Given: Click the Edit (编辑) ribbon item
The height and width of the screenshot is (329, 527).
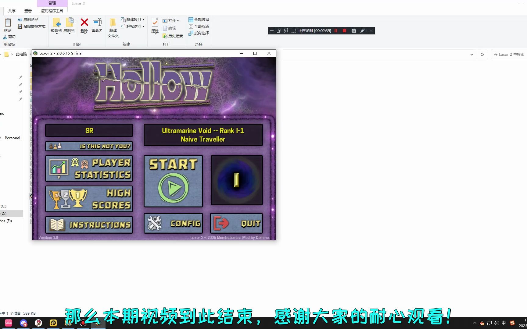Looking at the screenshot, I should pos(170,28).
